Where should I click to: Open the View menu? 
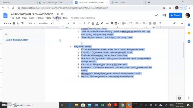click(24, 18)
